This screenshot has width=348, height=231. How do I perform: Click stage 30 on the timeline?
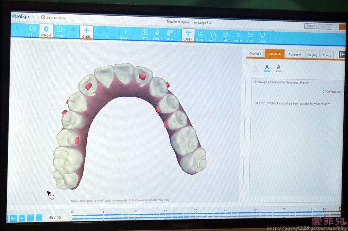[255, 210]
